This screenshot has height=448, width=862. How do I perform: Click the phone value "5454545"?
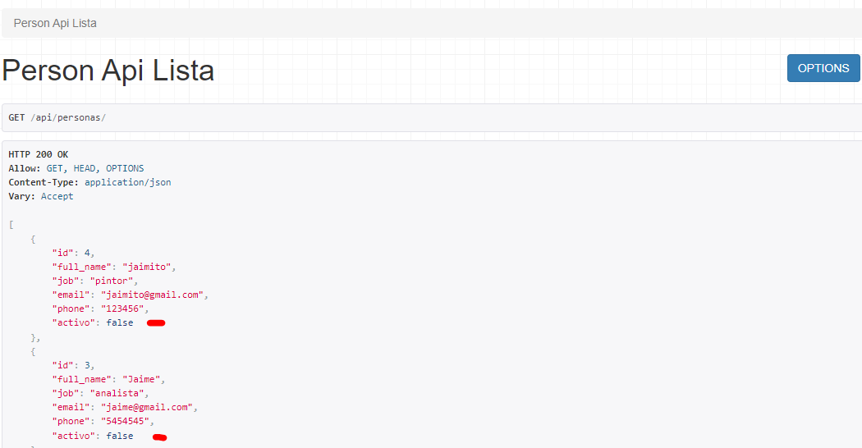[126, 421]
